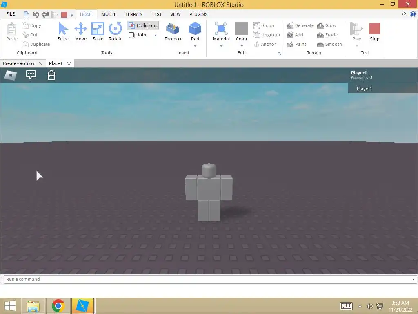Switch to the PLUGINS tab

click(x=198, y=14)
